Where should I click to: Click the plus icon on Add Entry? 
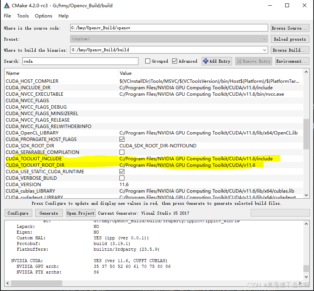[x=206, y=61]
